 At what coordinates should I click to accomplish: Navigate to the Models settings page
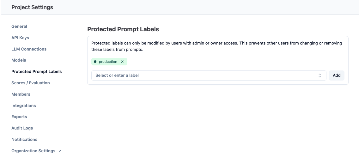click(19, 60)
